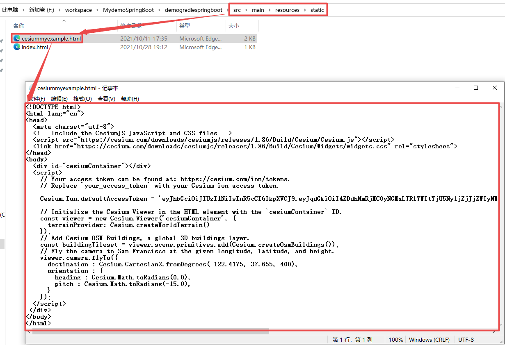Image resolution: width=505 pixels, height=345 pixels.
Task: Go to workspace folder breadcrumb
Action: click(x=78, y=10)
